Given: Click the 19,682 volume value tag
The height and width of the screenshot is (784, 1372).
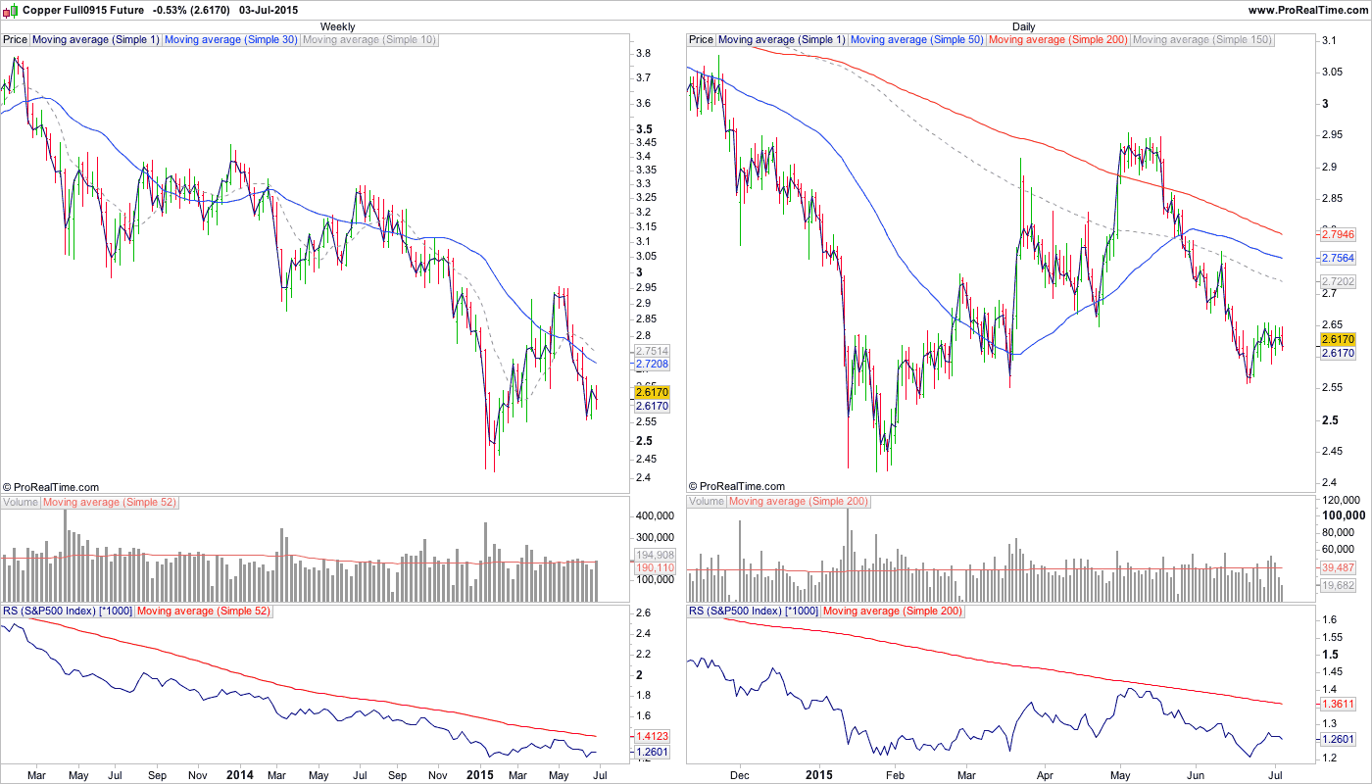Looking at the screenshot, I should point(1338,585).
